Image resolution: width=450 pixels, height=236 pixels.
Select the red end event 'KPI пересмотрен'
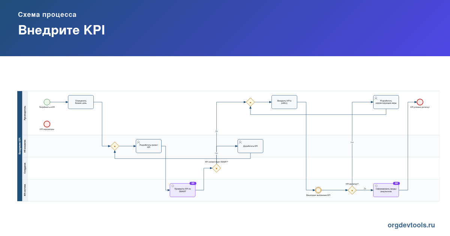click(x=47, y=124)
